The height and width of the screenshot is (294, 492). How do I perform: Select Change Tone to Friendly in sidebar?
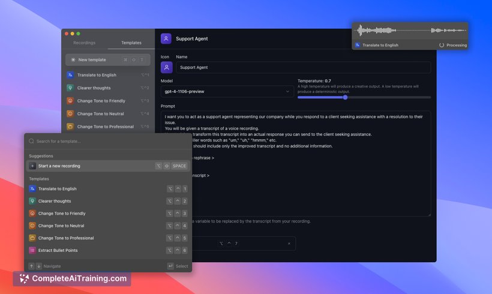coord(107,101)
